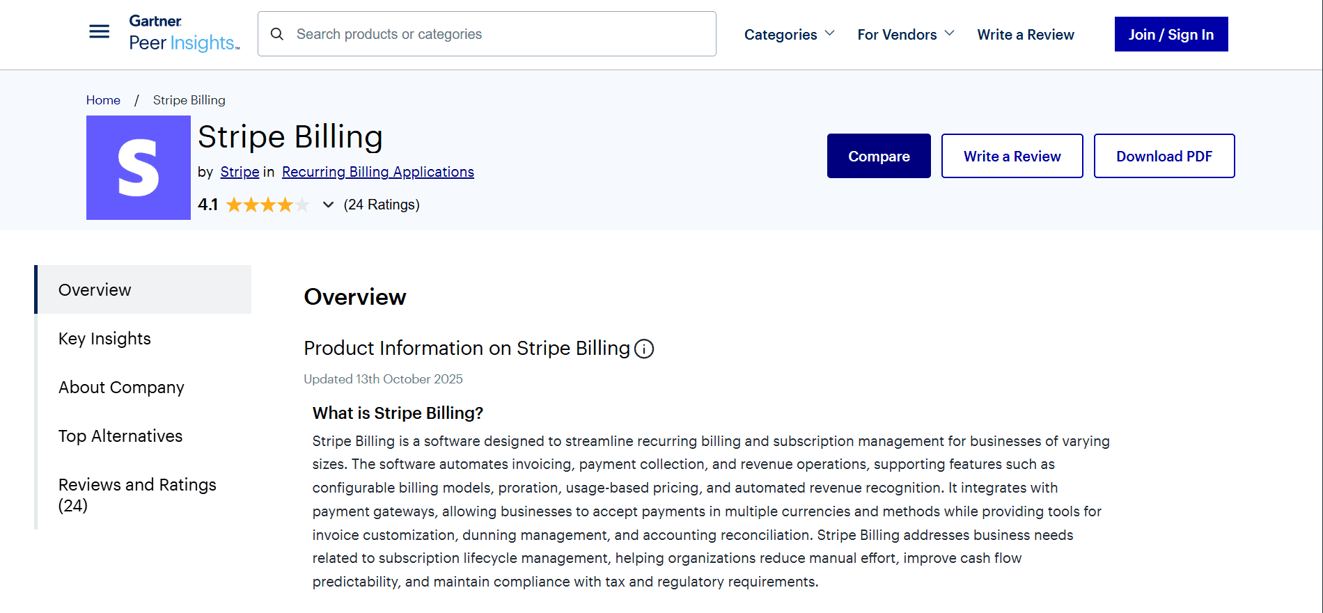Open the Stripe vendor link
This screenshot has width=1323, height=613.
(240, 172)
